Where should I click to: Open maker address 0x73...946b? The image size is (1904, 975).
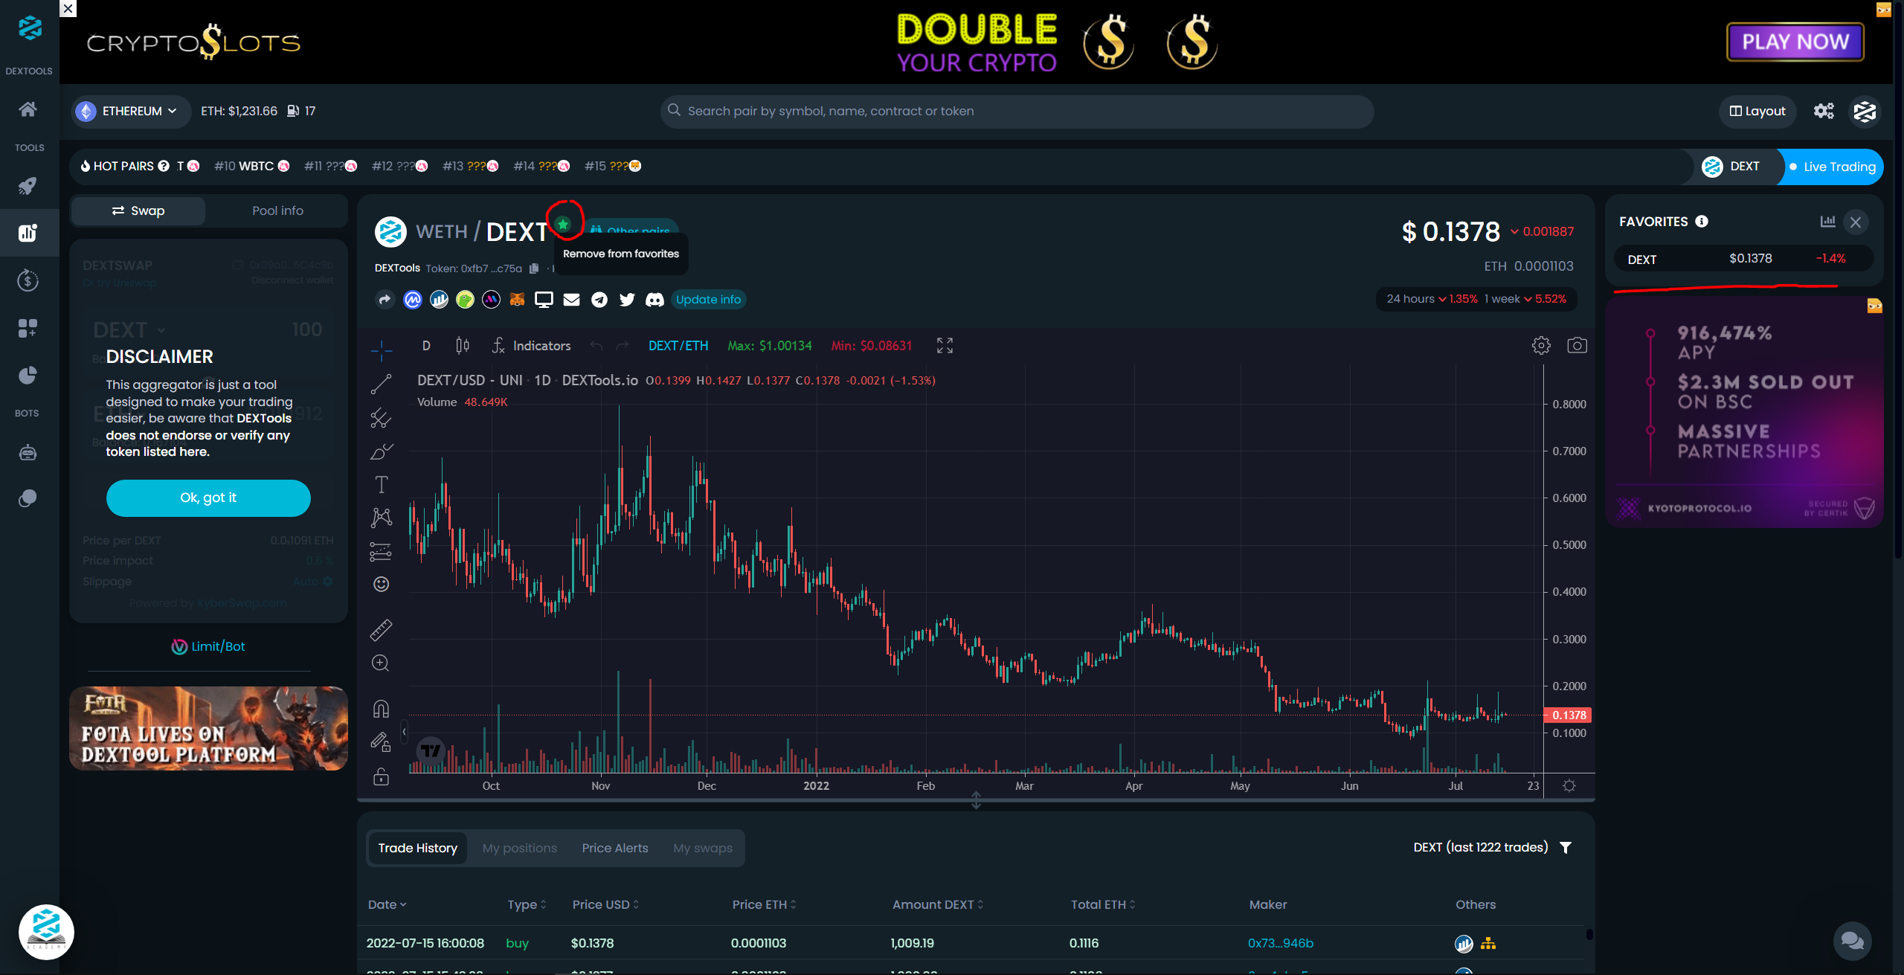[1281, 944]
